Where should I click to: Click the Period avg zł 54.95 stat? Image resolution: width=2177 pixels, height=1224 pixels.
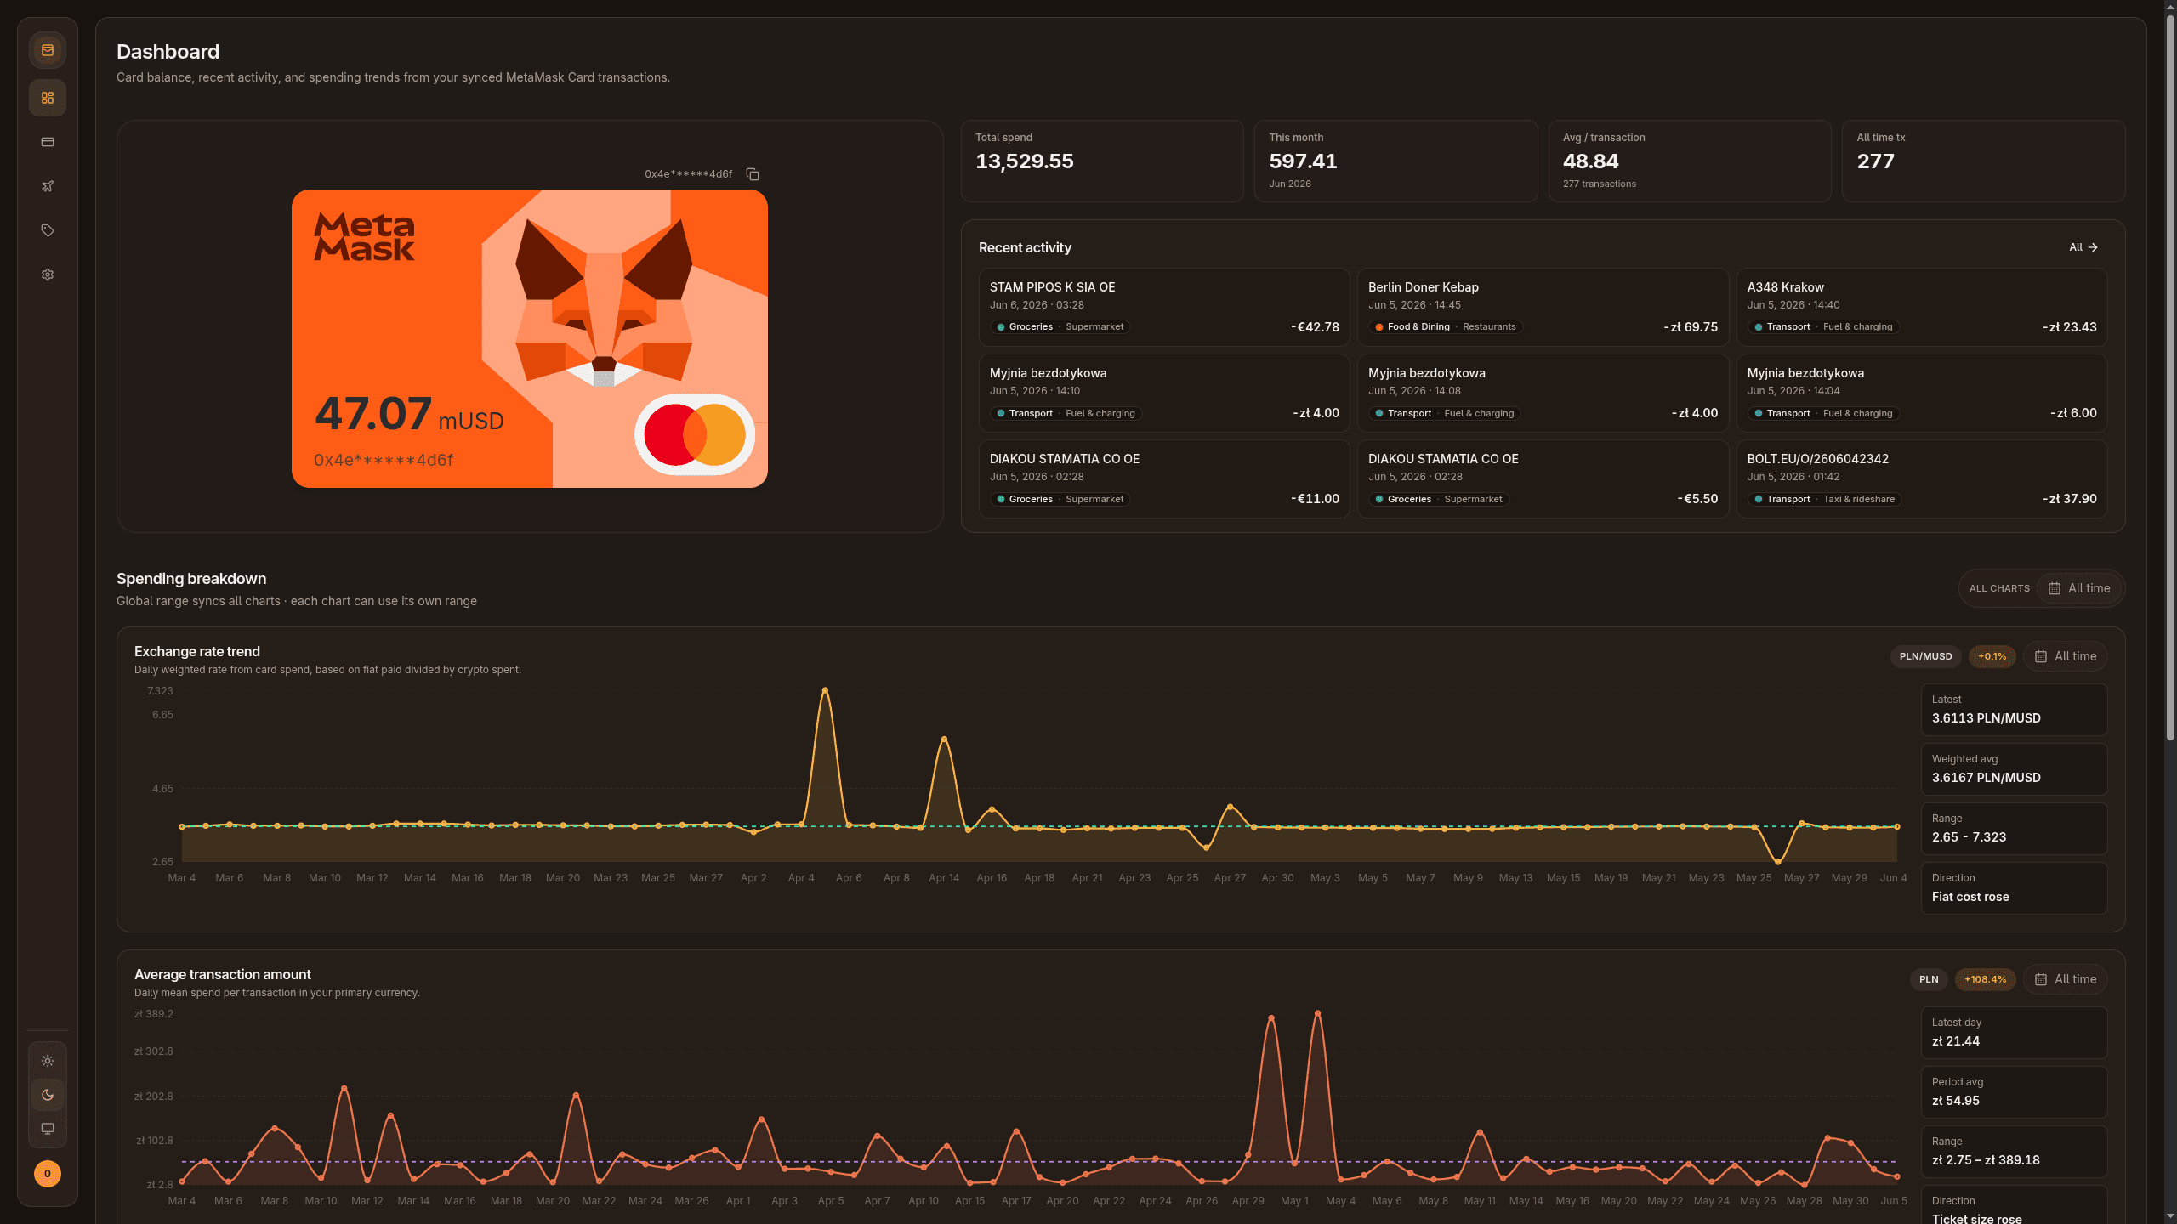pos(2014,1092)
